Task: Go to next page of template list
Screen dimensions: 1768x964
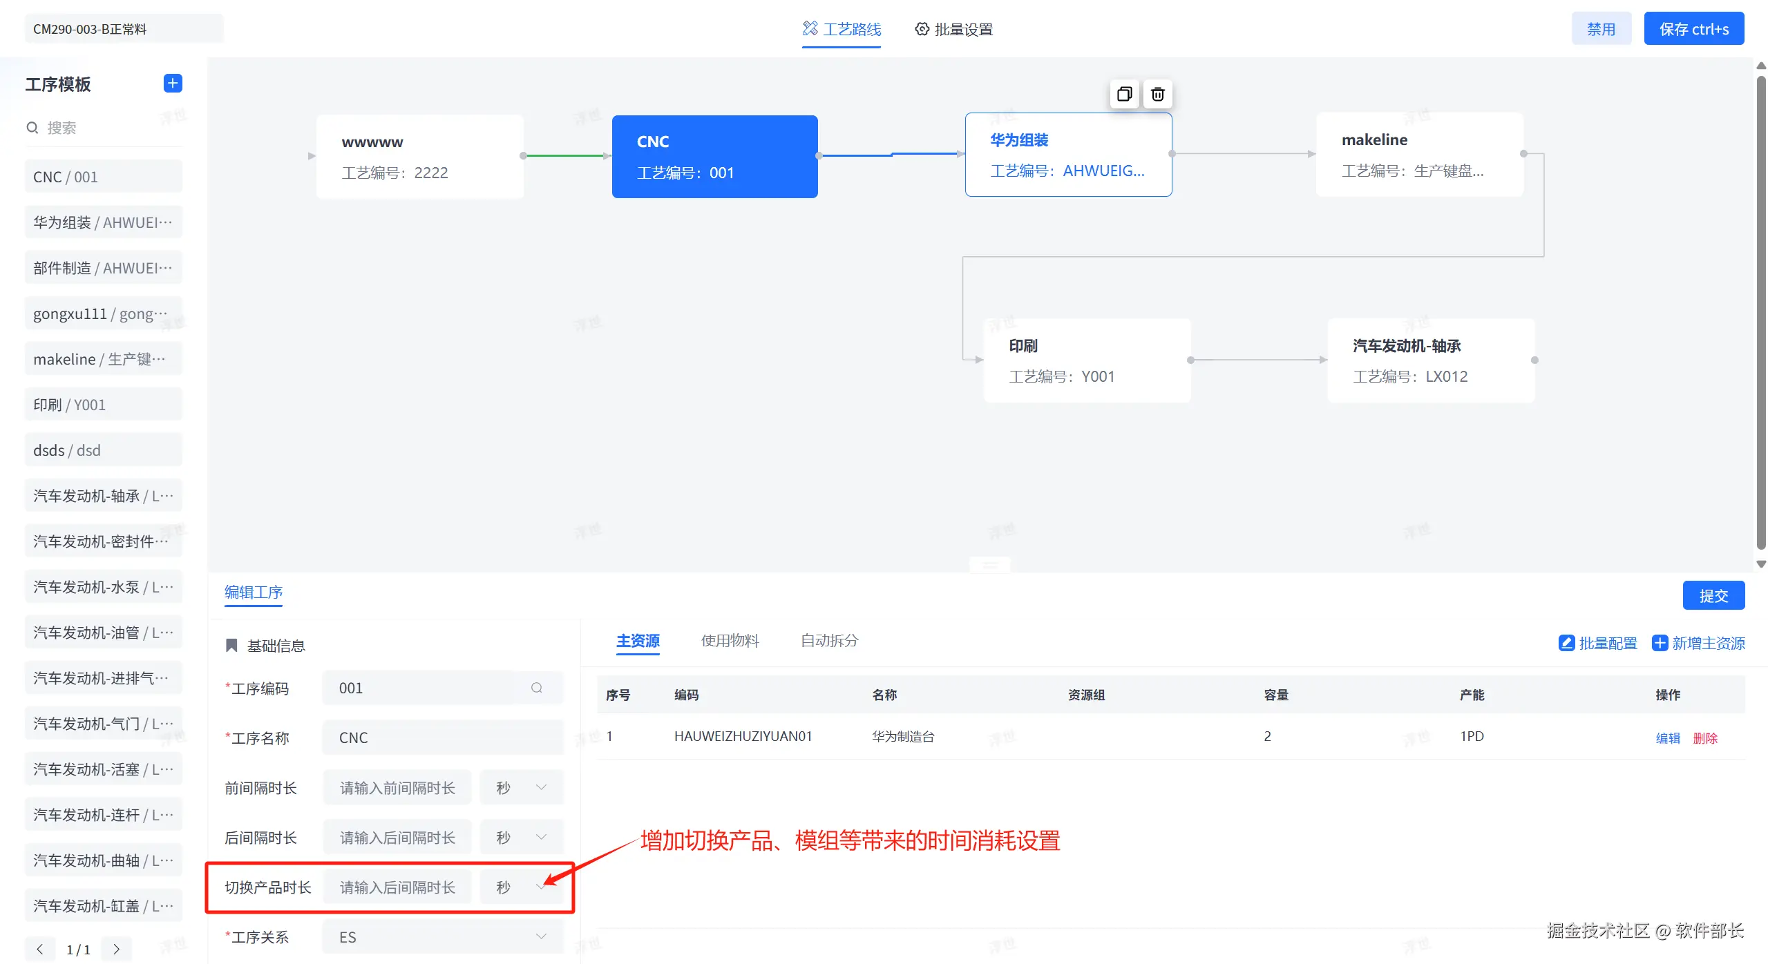Action: 116,949
